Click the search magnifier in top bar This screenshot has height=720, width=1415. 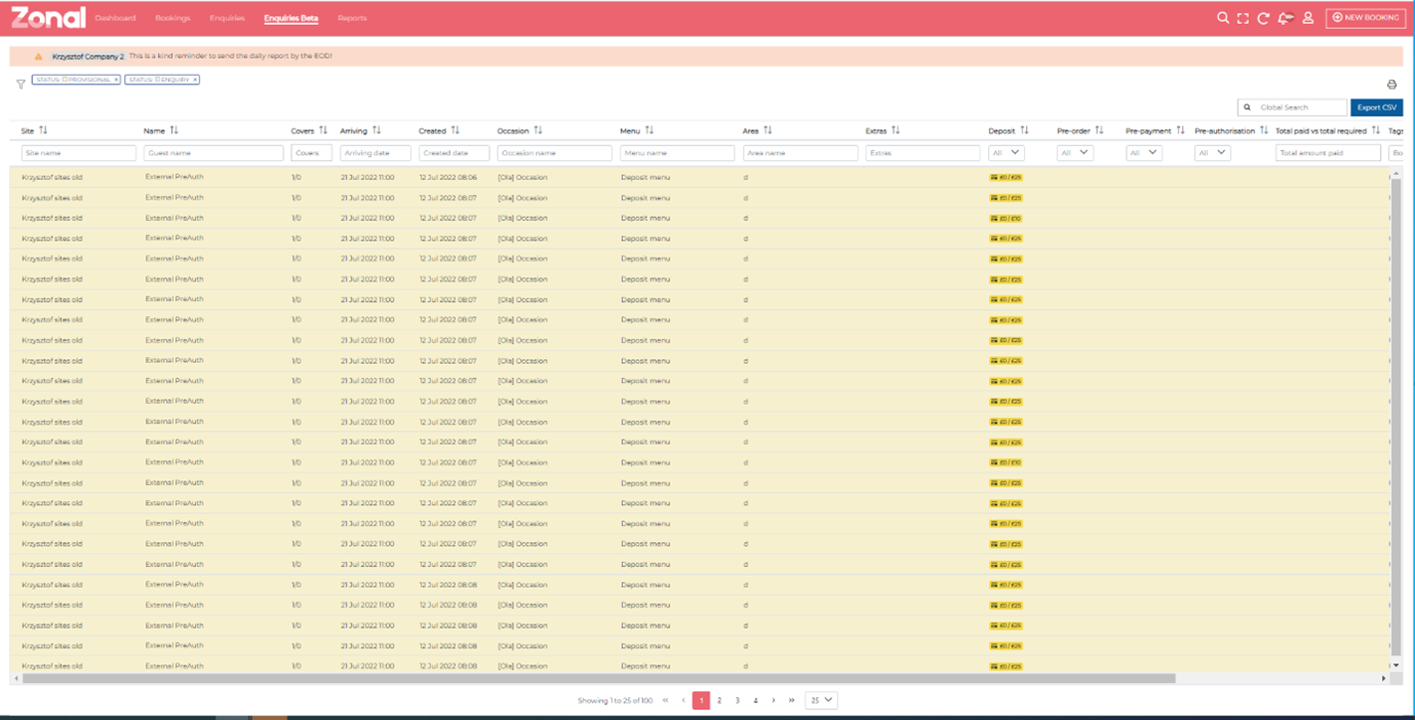pyautogui.click(x=1223, y=18)
